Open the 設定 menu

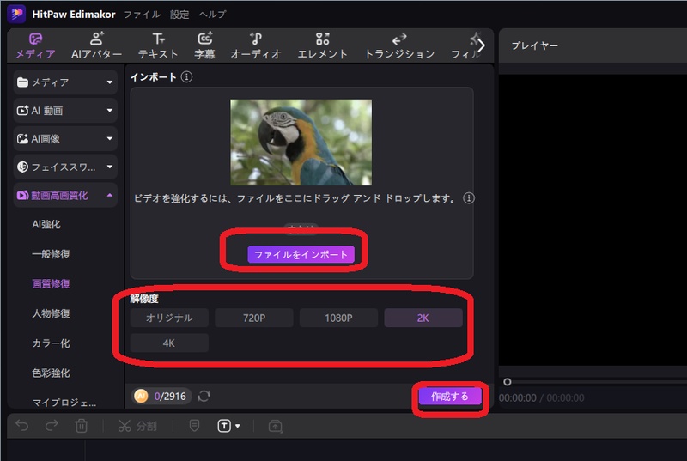click(179, 15)
